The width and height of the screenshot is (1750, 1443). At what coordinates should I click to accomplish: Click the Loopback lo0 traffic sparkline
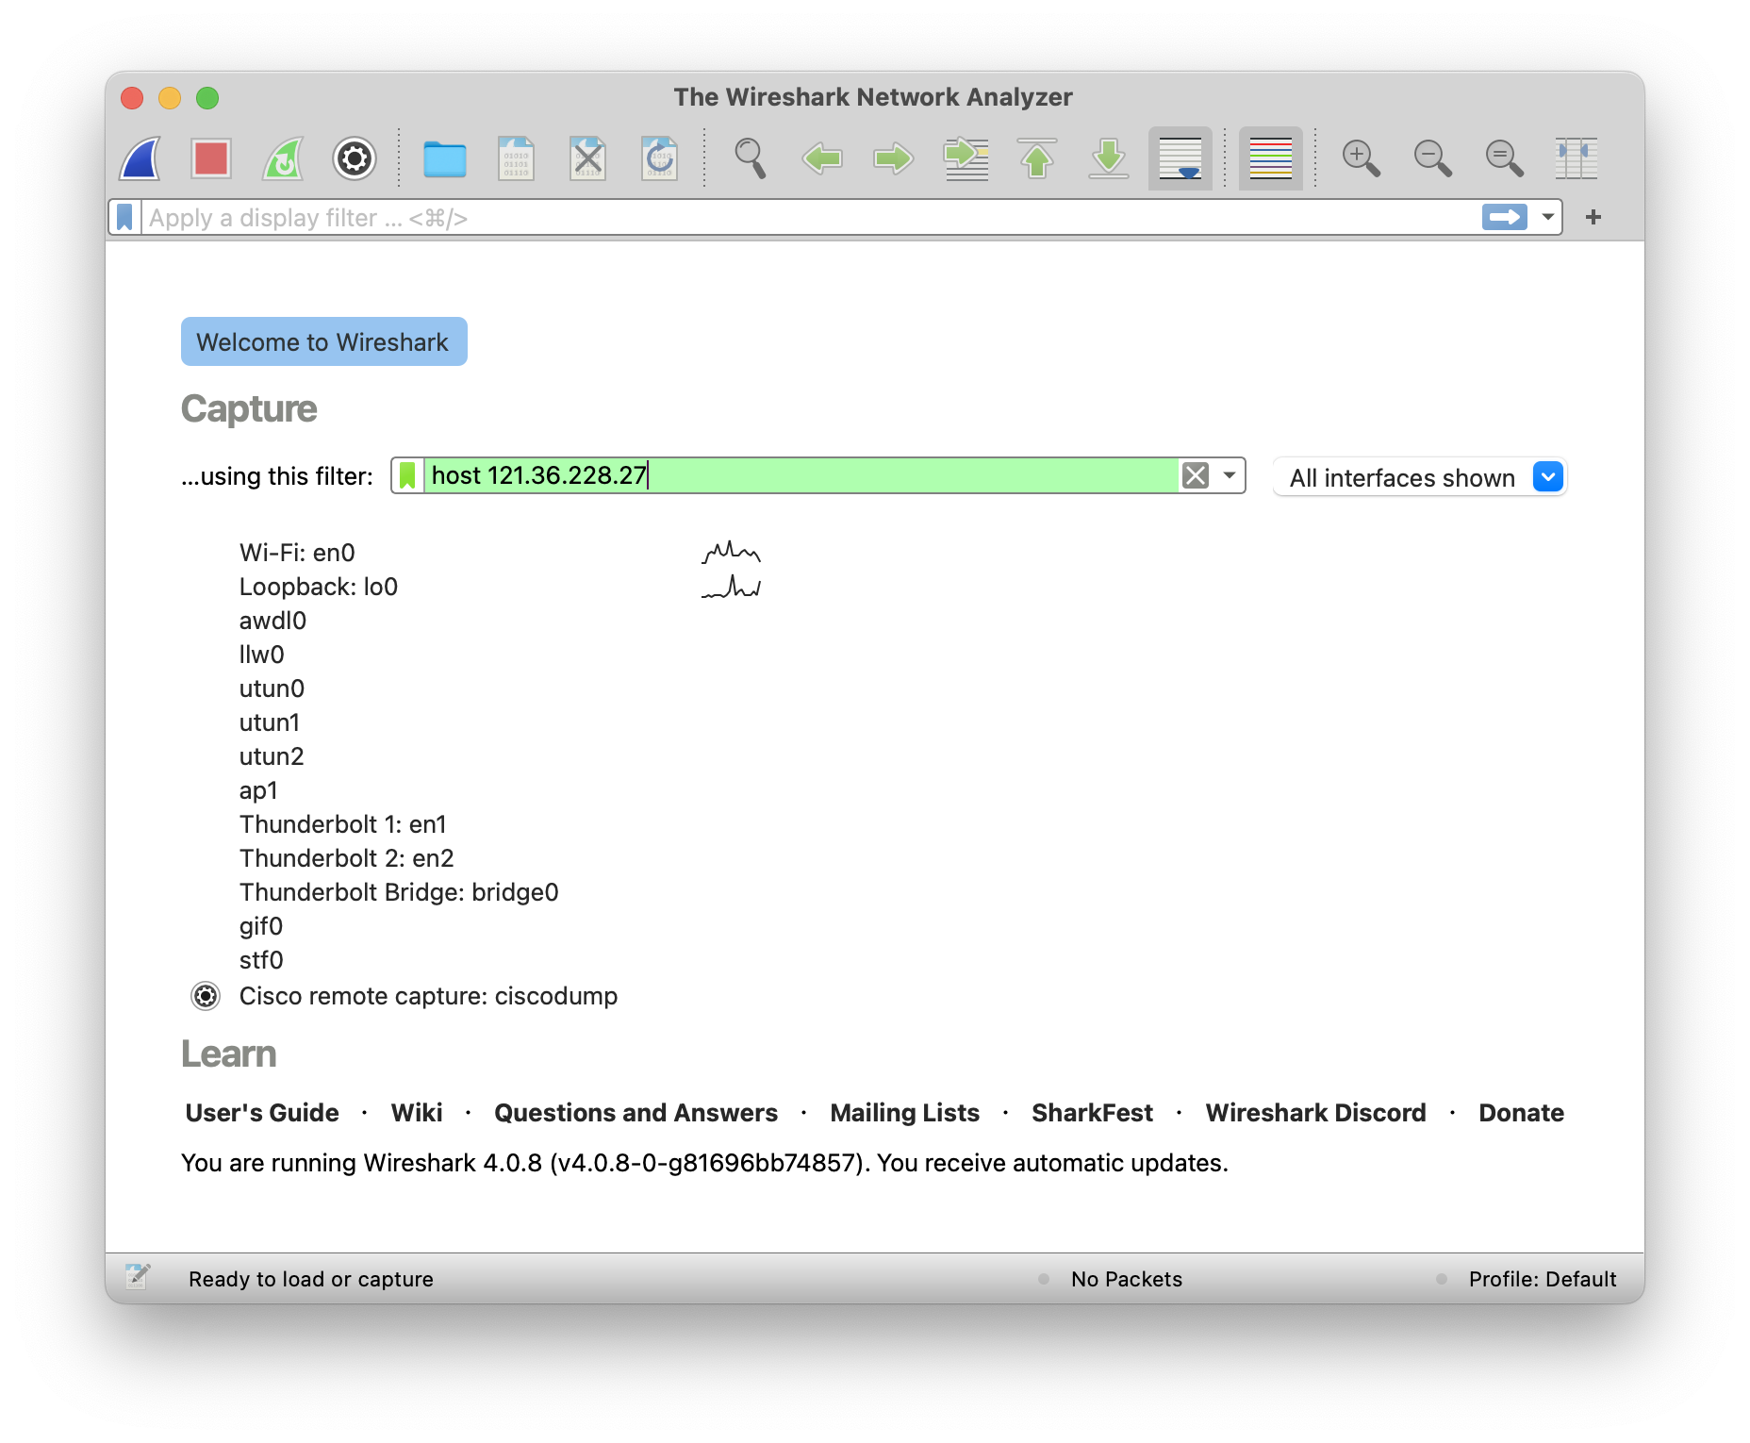pyautogui.click(x=732, y=587)
